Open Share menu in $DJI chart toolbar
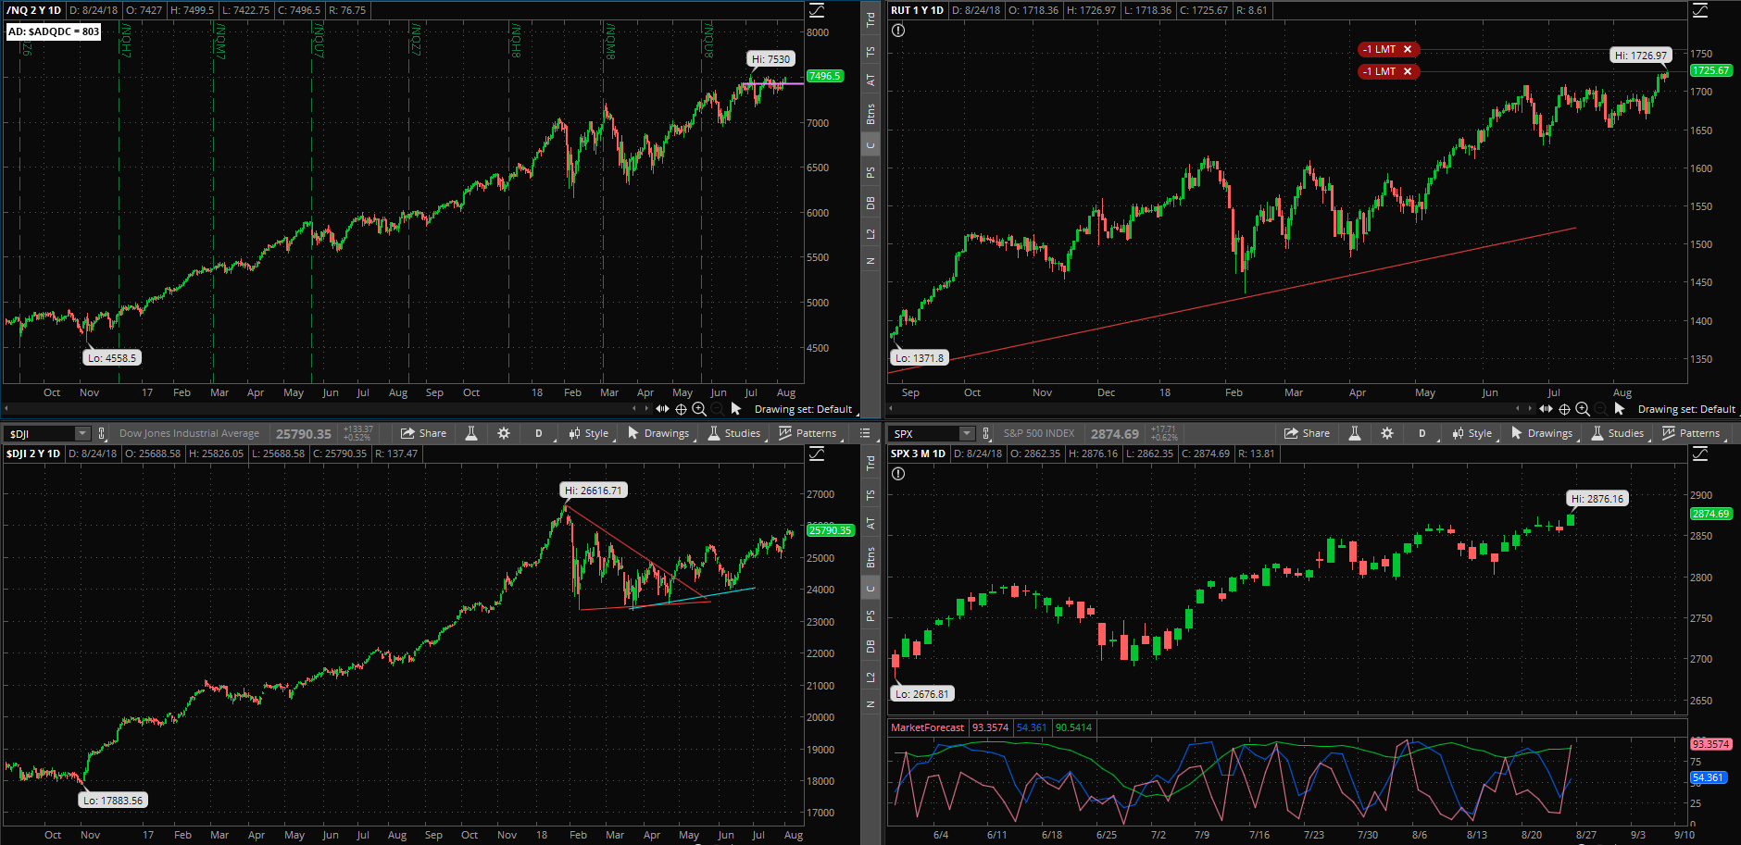The width and height of the screenshot is (1741, 845). (423, 433)
